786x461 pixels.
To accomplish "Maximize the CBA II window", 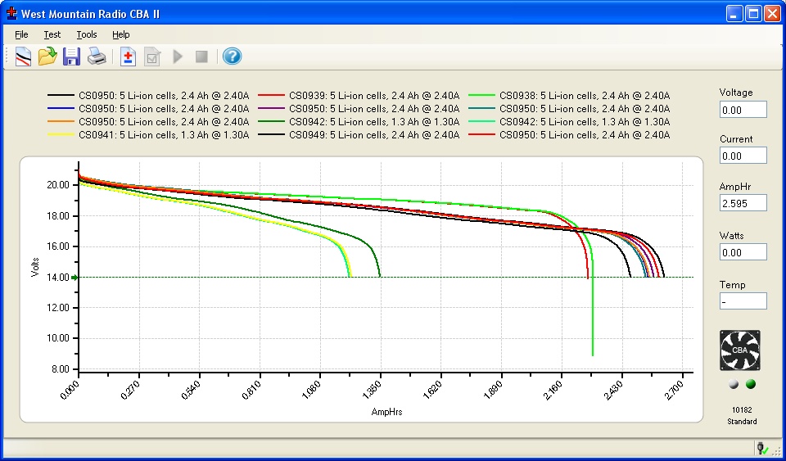I will 753,14.
